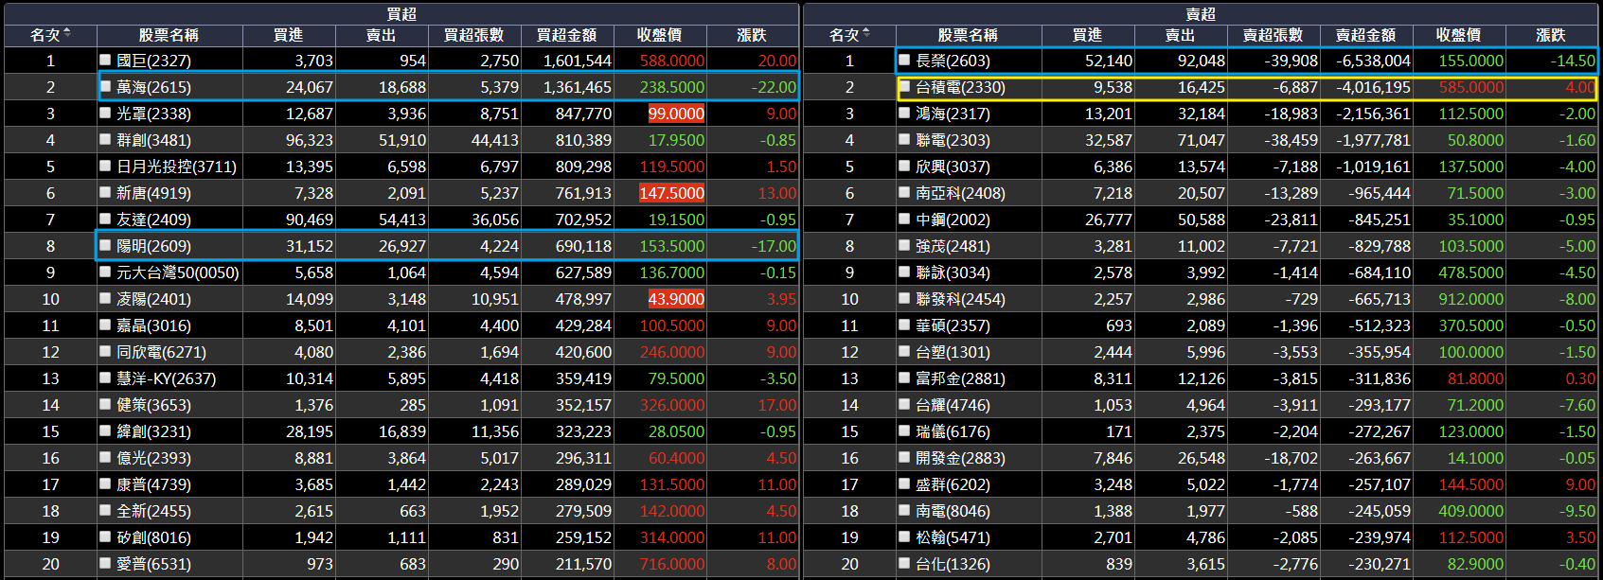The height and width of the screenshot is (580, 1603).
Task: Click 股票名稱 header in the 賣超 table
Action: click(x=968, y=35)
